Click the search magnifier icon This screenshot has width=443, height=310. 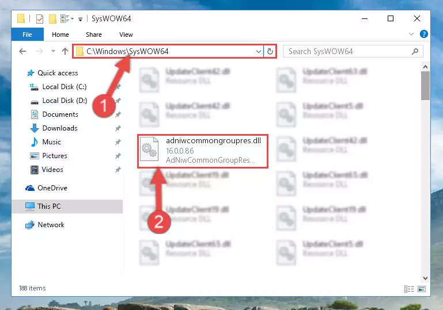pos(415,51)
